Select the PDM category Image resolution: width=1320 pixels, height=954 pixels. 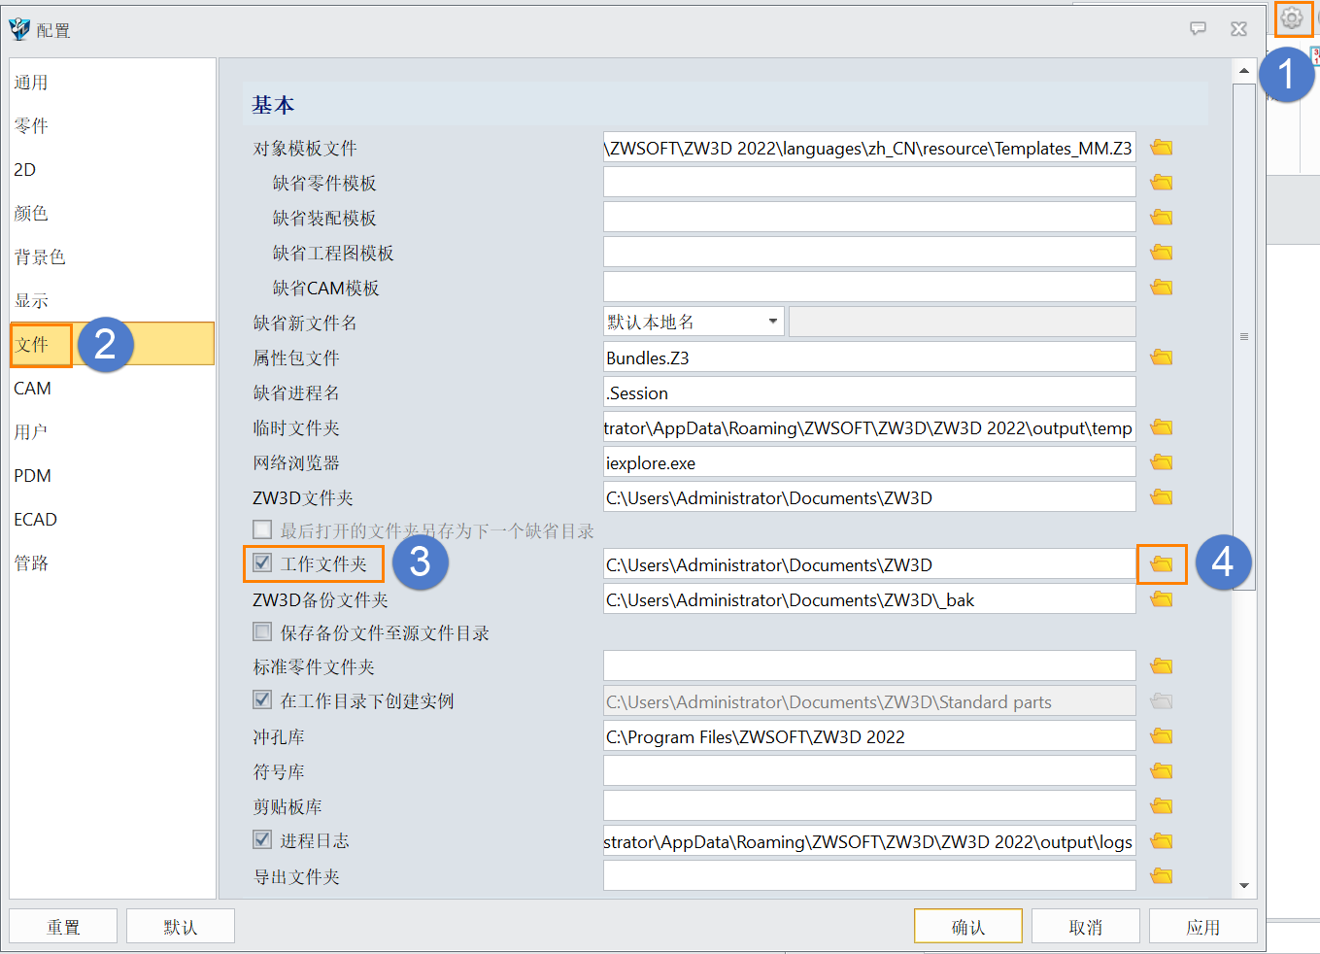coord(113,476)
